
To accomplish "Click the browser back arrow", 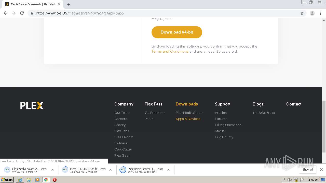I will tap(6, 13).
